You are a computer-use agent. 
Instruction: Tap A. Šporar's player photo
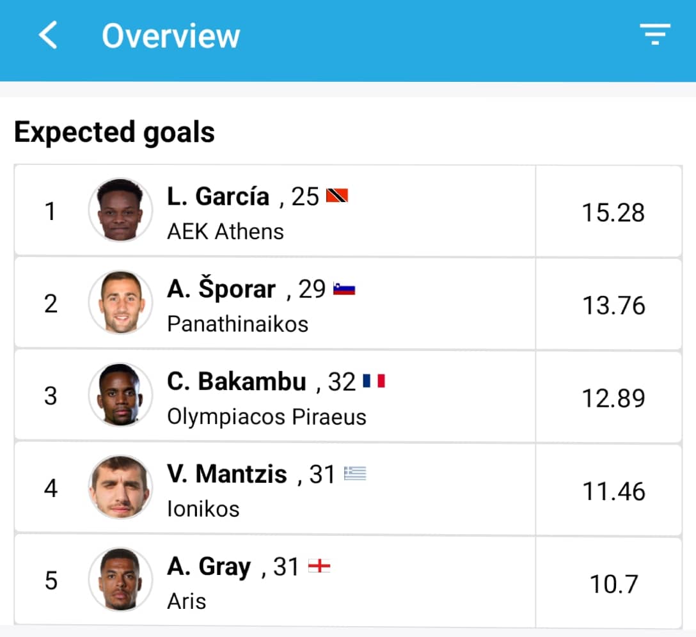coord(120,303)
